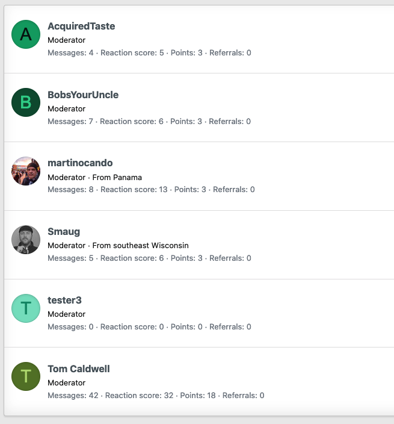Open the Tom Caldwell username link
The width and height of the screenshot is (394, 424).
click(x=79, y=369)
